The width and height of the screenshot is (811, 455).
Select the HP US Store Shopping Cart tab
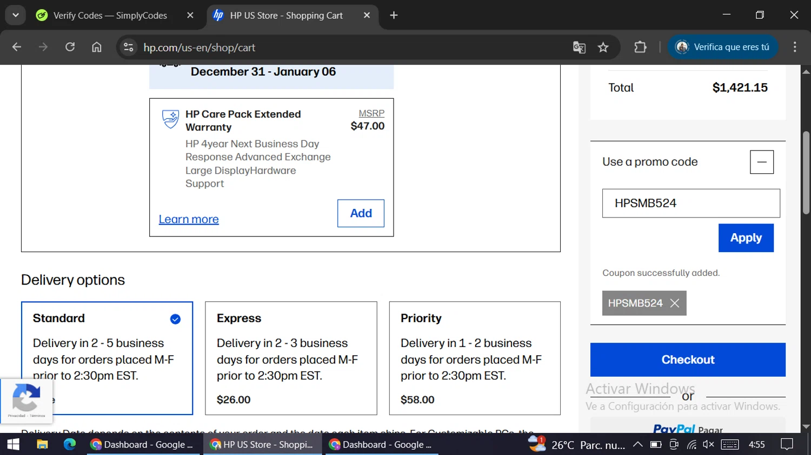[287, 16]
